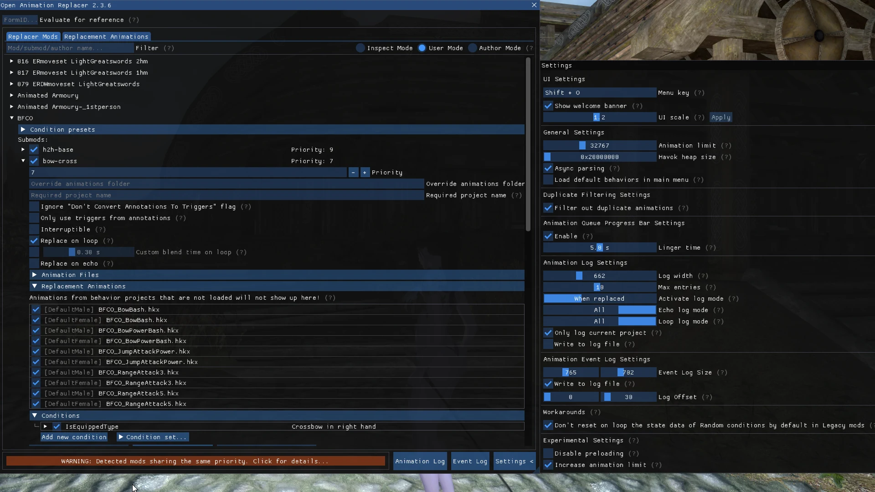Expand Animation Files section
875x492 pixels.
tap(277, 275)
